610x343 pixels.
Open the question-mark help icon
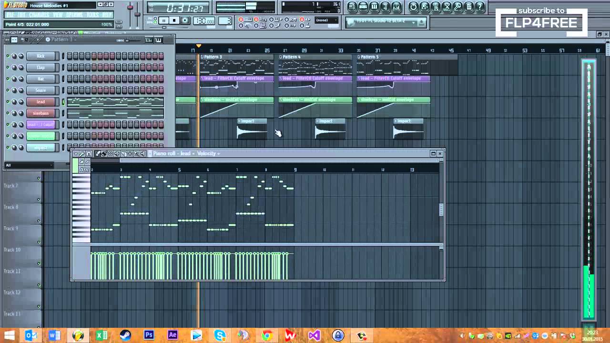[480, 7]
